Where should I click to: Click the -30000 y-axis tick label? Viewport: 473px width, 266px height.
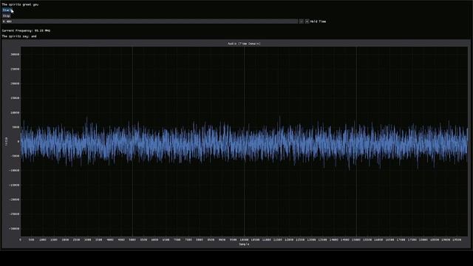click(14, 228)
